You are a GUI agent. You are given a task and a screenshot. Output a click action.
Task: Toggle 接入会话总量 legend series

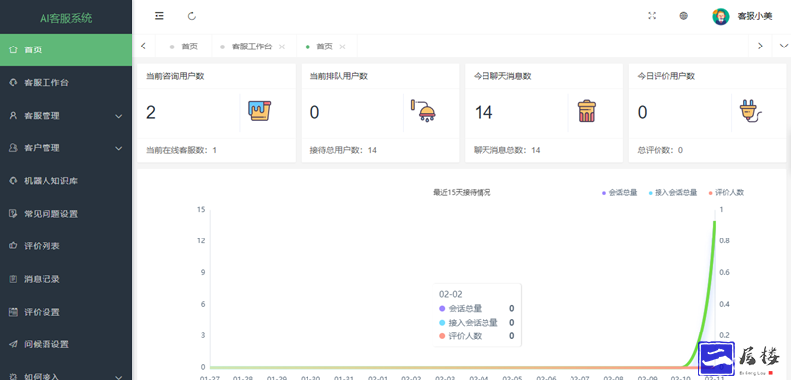pyautogui.click(x=672, y=192)
